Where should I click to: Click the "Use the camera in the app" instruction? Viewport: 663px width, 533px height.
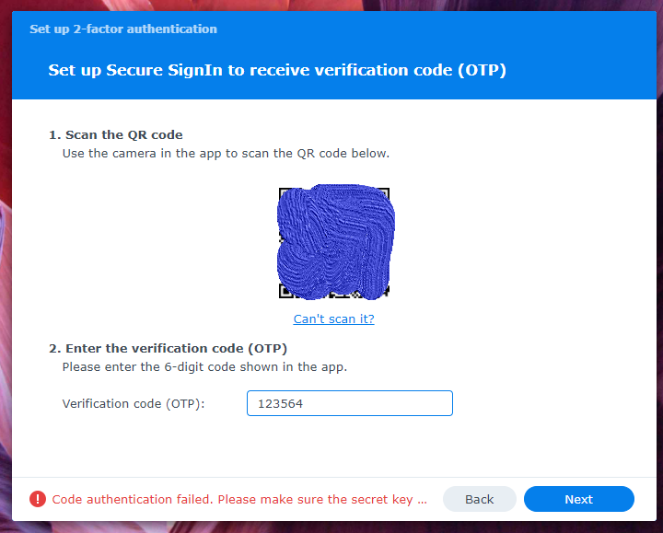(x=226, y=153)
